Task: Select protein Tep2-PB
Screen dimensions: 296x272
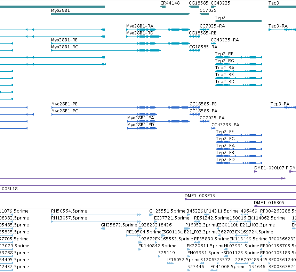Action: tap(239, 156)
